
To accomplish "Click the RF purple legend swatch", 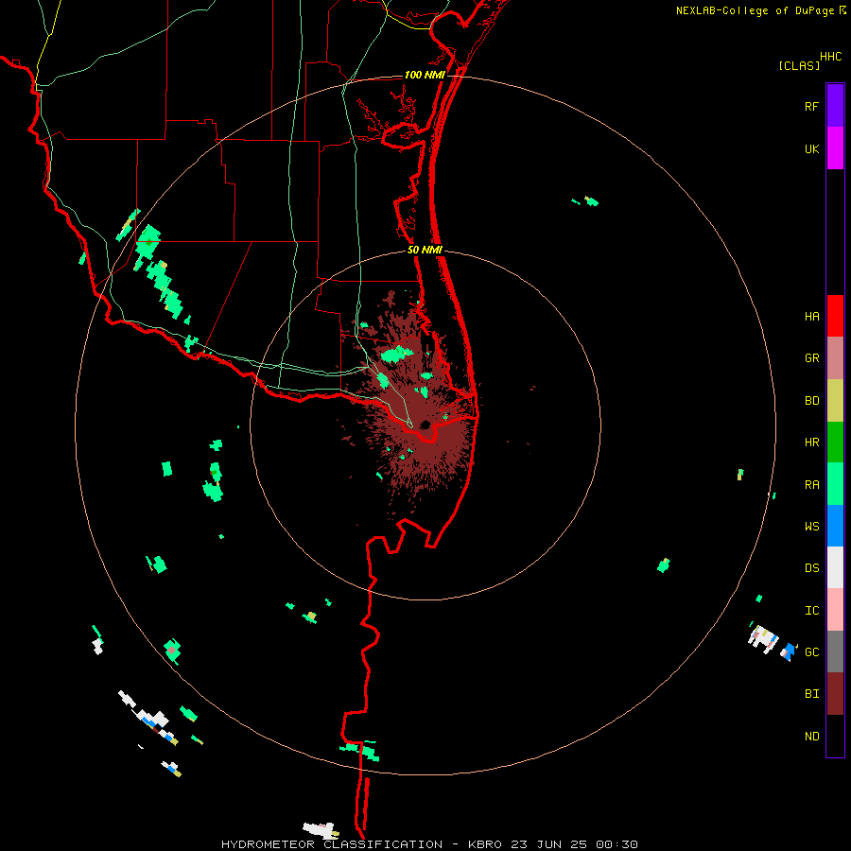I will coord(835,106).
